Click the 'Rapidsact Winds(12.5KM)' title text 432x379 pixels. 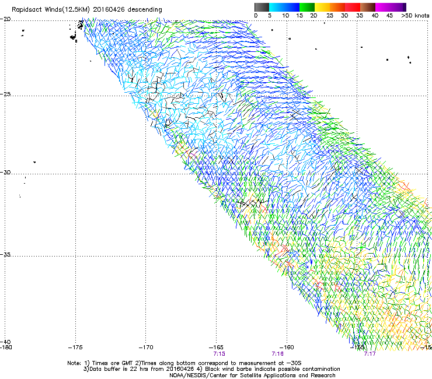pos(51,10)
